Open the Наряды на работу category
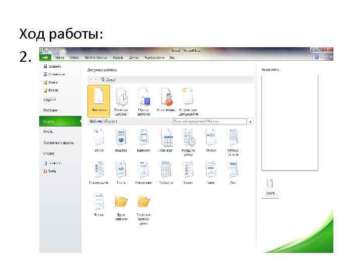The width and height of the screenshot is (362, 271). click(189, 143)
